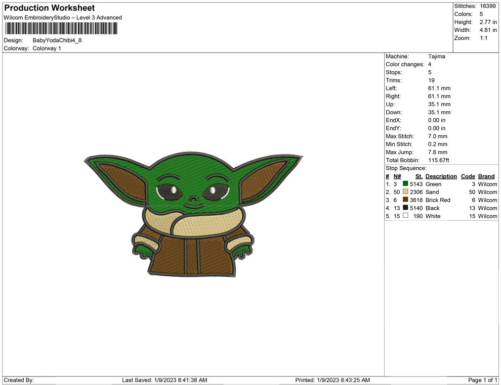Viewport: 501px width, 385px height.
Task: Click the Code column header
Action: click(468, 176)
